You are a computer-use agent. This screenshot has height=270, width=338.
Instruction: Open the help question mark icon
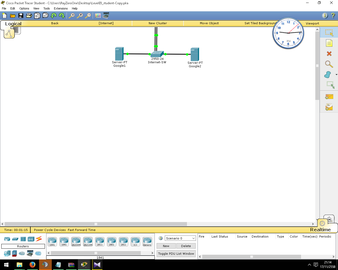coord(333,16)
